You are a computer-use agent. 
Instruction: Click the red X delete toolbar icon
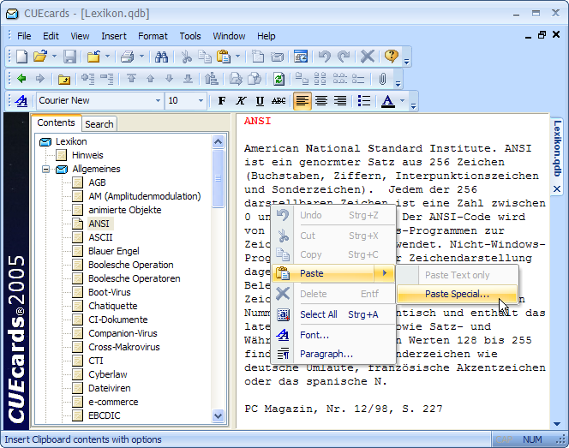click(367, 57)
